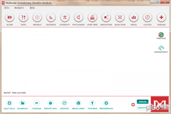The width and height of the screenshot is (171, 114).
Task: Open the Preferences gear icon
Action: (106, 103)
